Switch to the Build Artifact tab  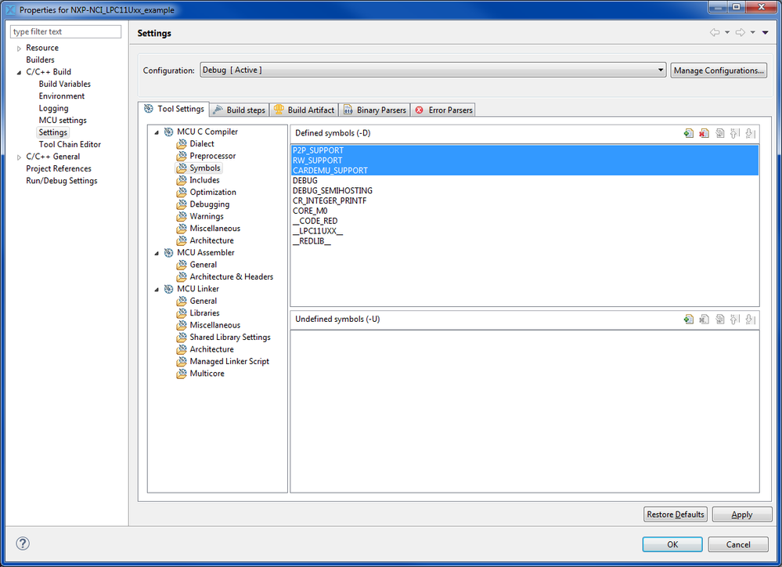[305, 110]
